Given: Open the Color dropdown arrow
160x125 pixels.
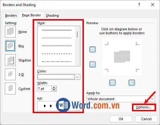Looking at the screenshot, I should tap(77, 77).
